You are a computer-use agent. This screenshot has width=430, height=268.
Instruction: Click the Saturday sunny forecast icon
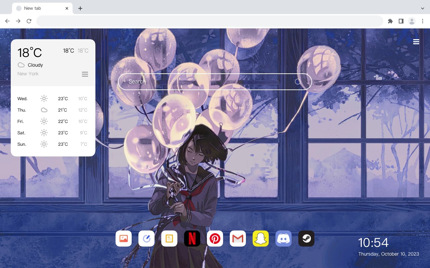coord(44,133)
